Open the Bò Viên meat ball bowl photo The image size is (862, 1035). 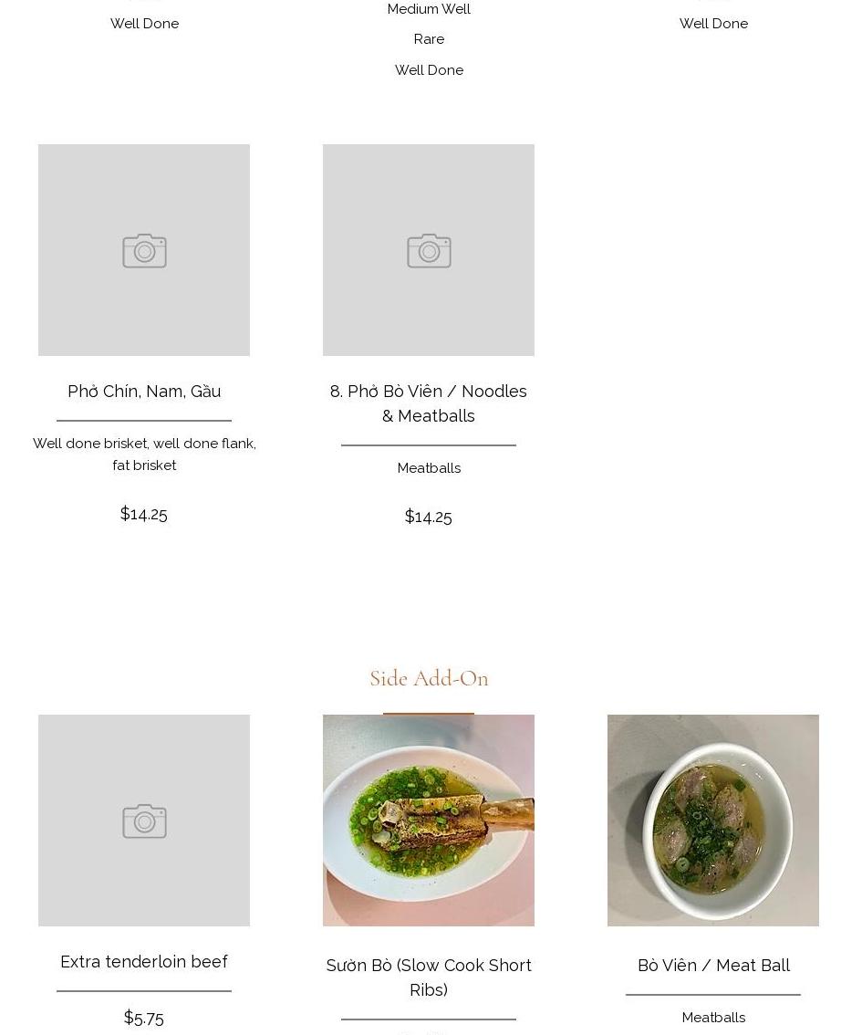713,820
